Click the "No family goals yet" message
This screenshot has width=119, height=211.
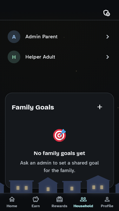tap(60, 153)
